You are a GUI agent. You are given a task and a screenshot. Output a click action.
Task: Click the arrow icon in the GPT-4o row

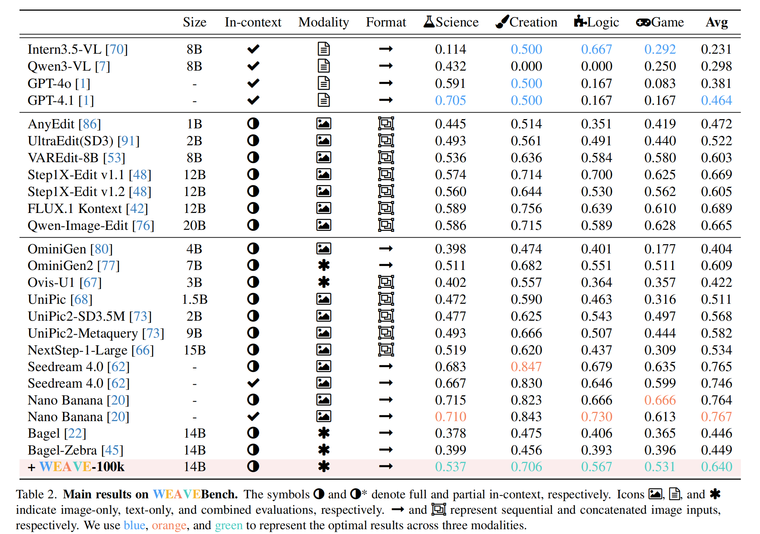386,83
